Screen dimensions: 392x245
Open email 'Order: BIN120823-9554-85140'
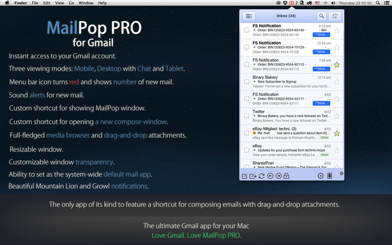pyautogui.click(x=292, y=30)
